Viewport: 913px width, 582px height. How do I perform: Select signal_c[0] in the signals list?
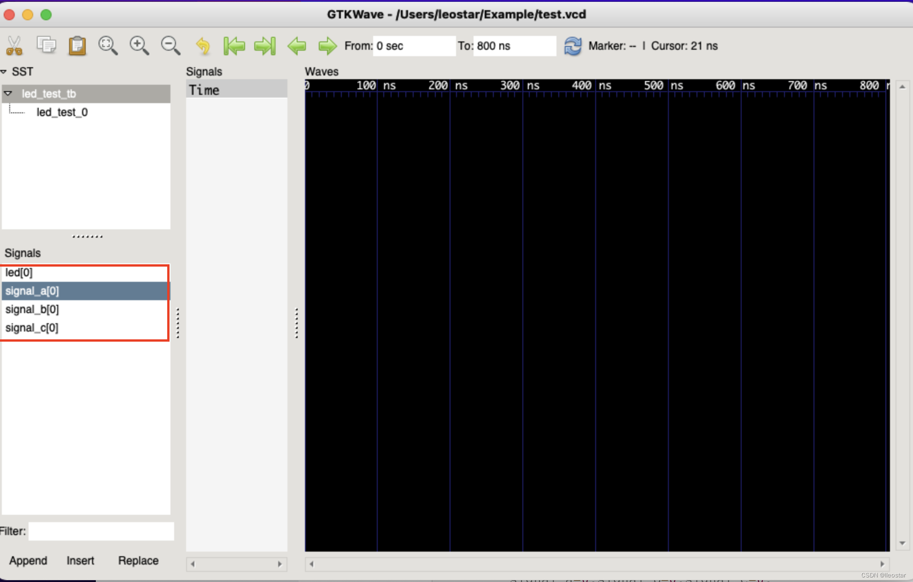pyautogui.click(x=85, y=328)
